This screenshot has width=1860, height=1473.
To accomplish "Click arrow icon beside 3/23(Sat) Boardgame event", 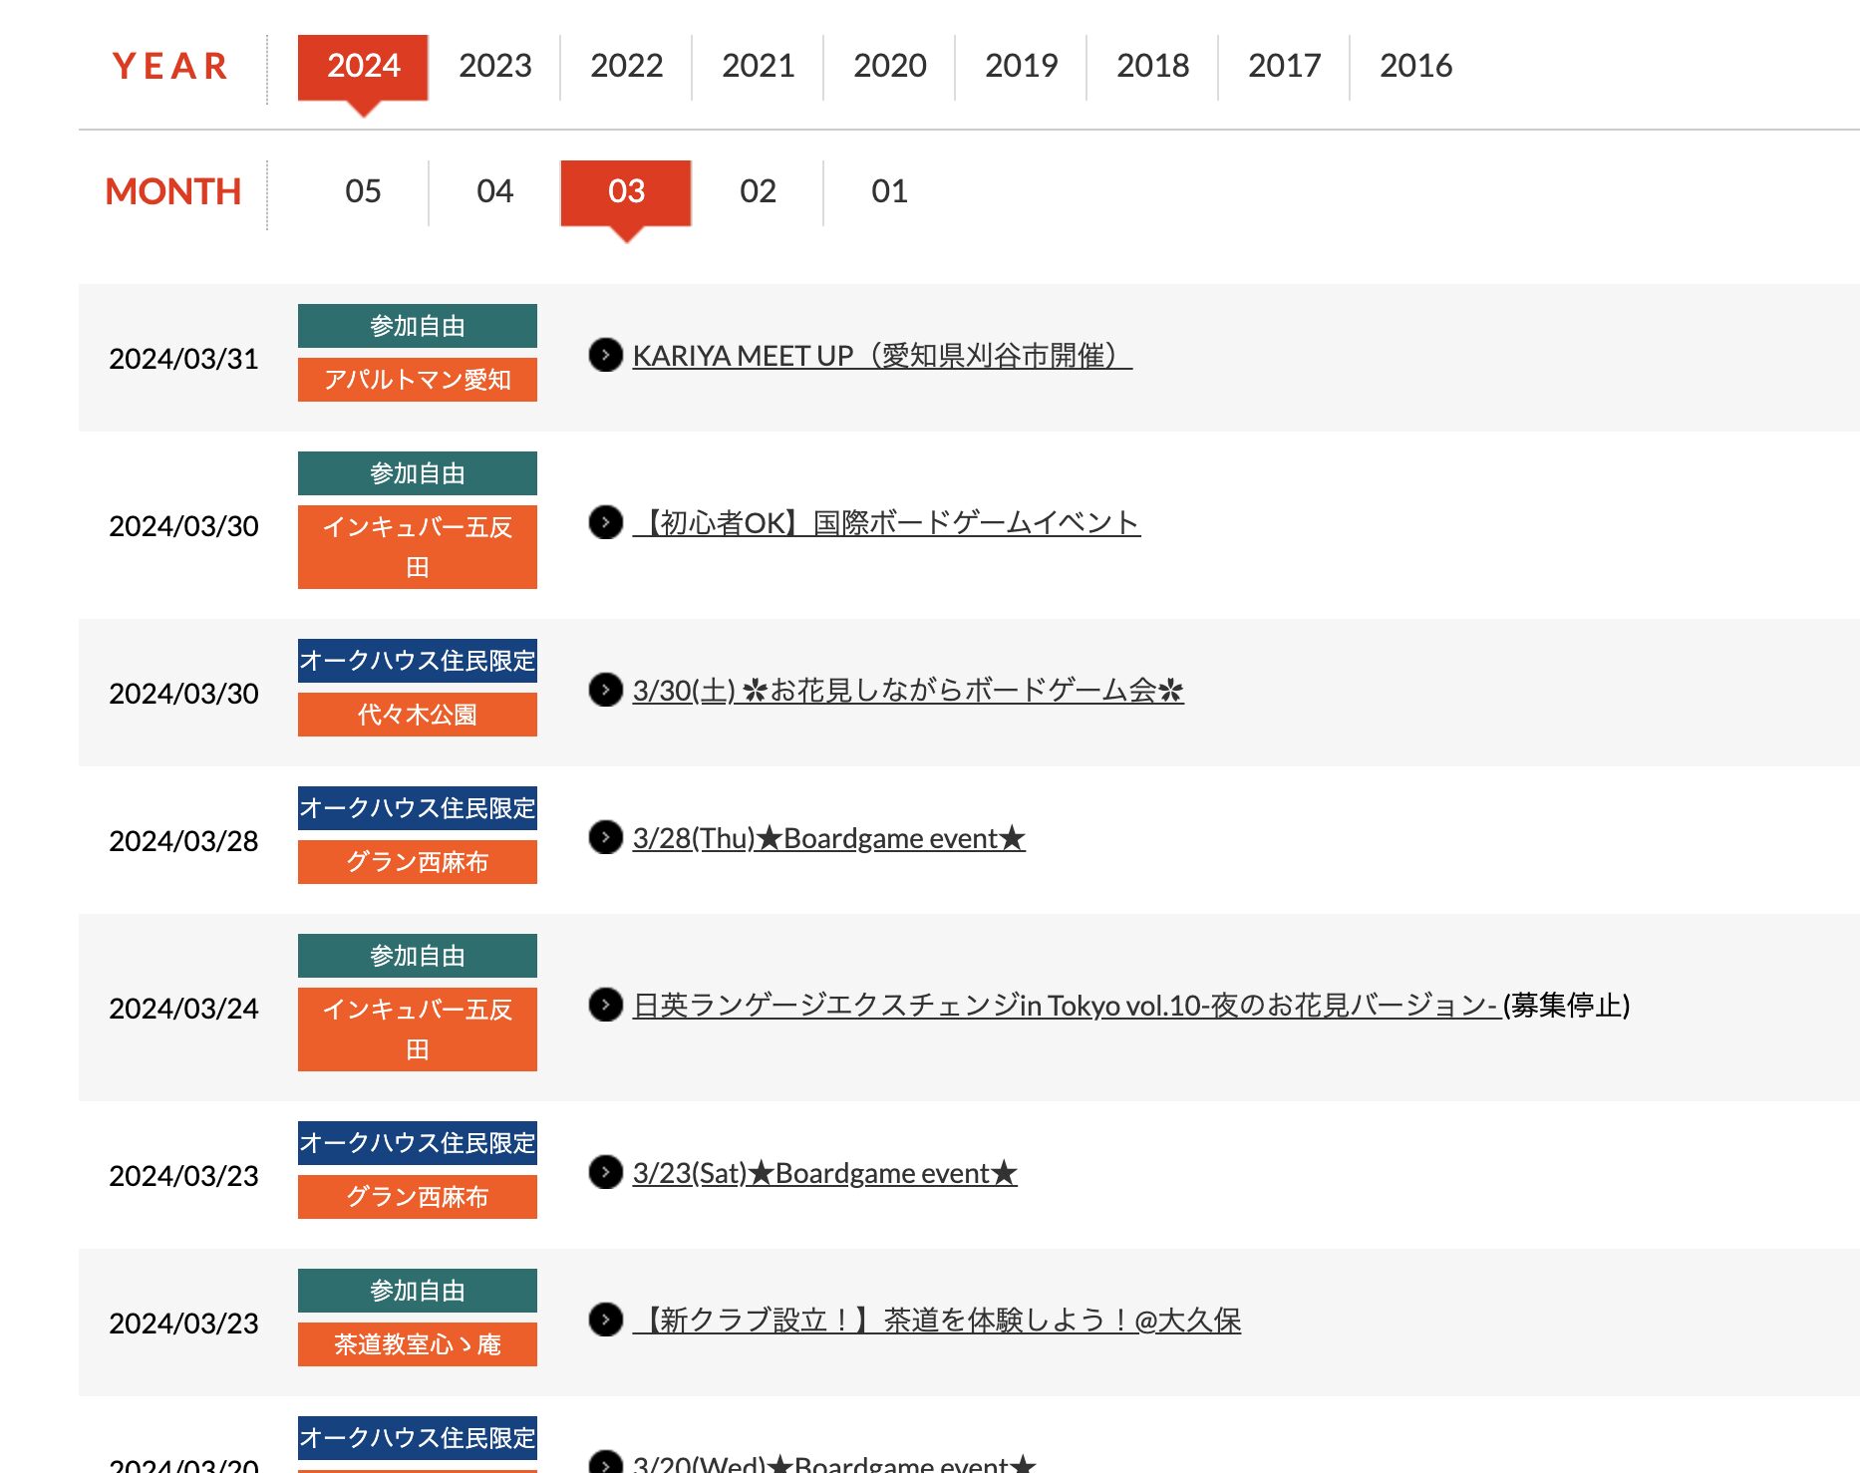I will point(605,1172).
